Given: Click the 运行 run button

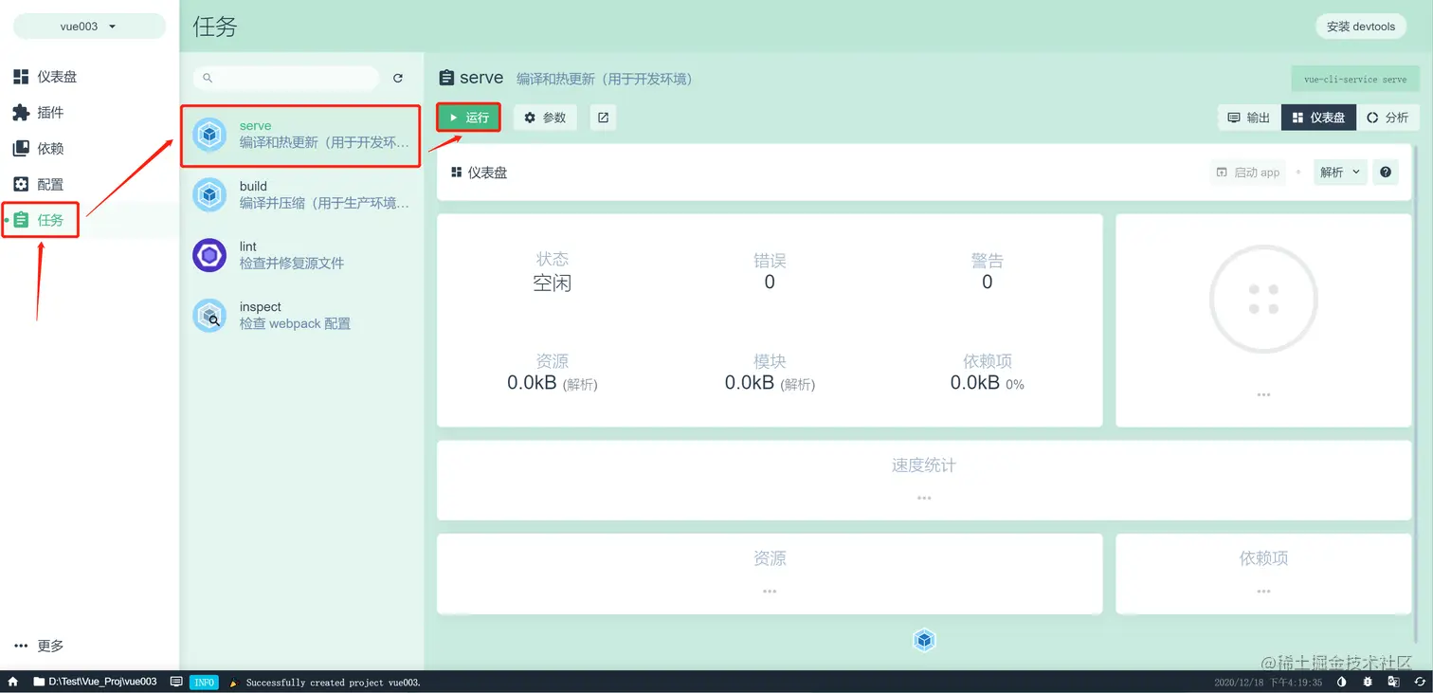Looking at the screenshot, I should (x=468, y=118).
